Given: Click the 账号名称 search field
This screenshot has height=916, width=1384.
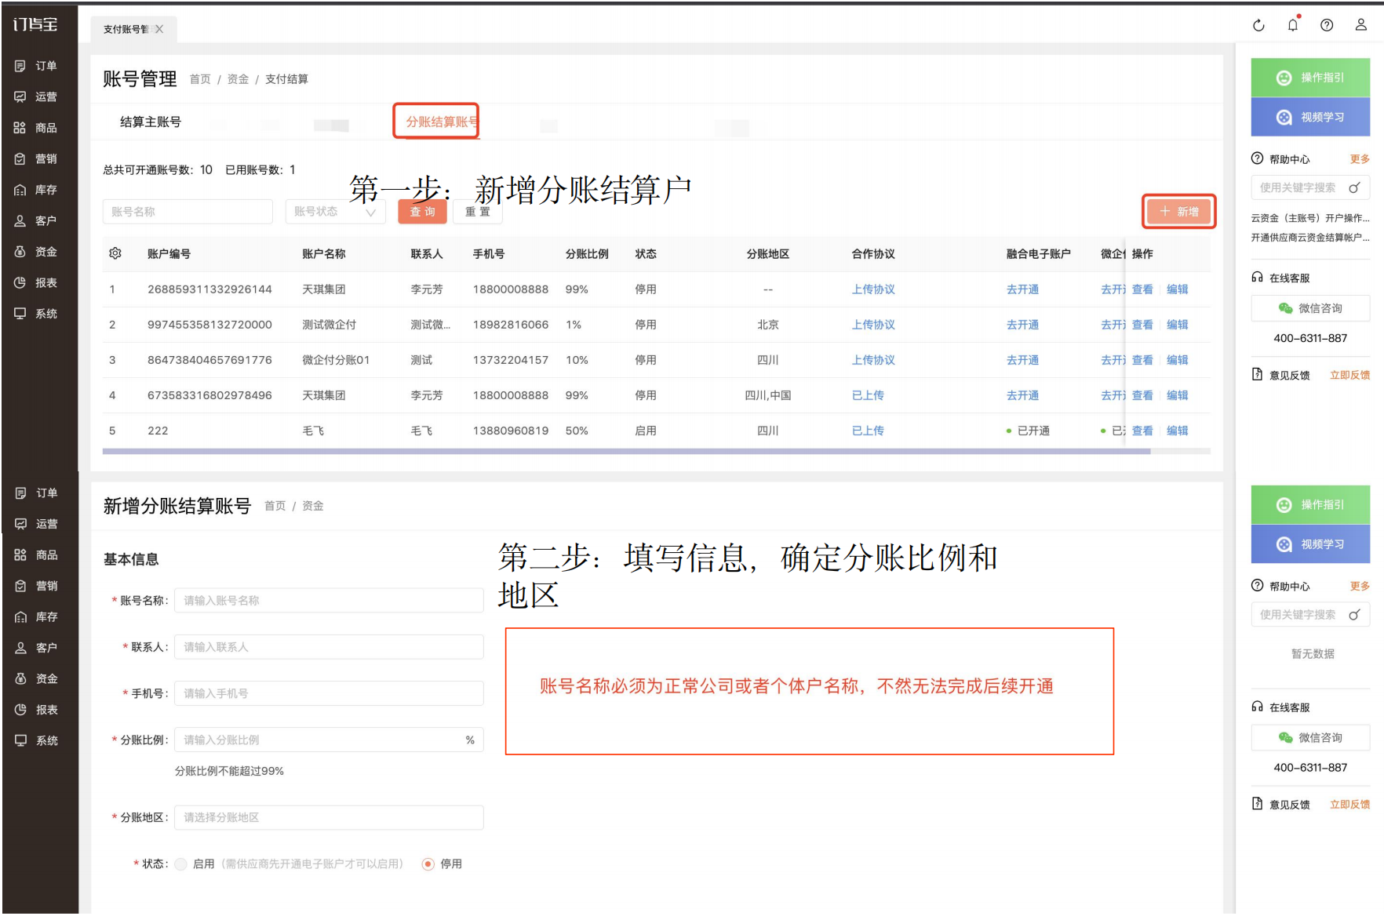Looking at the screenshot, I should [x=188, y=212].
